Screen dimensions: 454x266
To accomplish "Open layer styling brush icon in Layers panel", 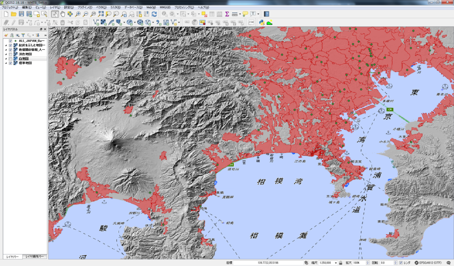I will coord(6,35).
